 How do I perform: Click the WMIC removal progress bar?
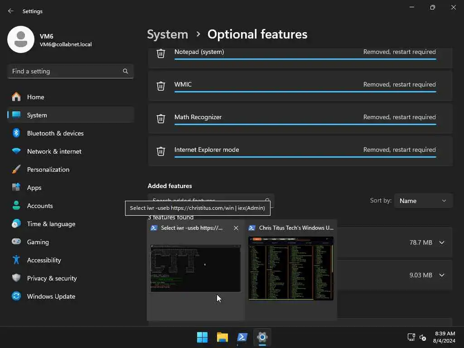[x=305, y=92]
